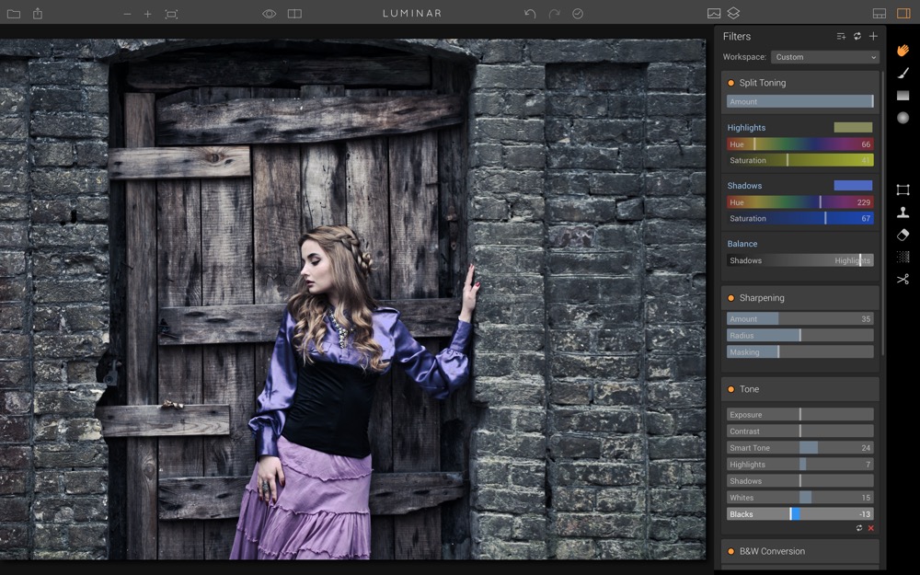Select the Crop scissors tool
Viewport: 920px width, 575px height.
pos(903,280)
